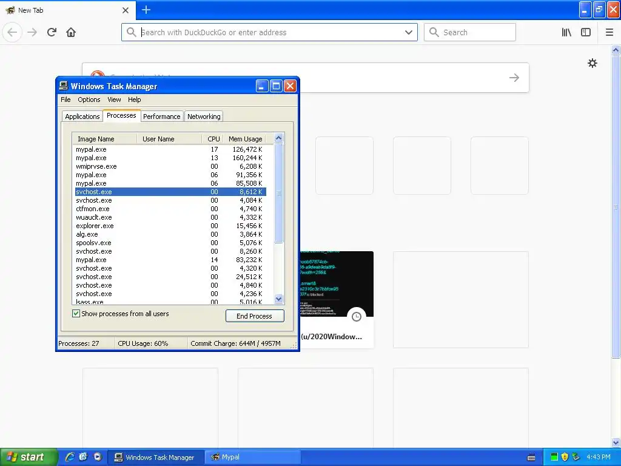The height and width of the screenshot is (466, 621).
Task: Switch to Mypal taskbar button
Action: pyautogui.click(x=253, y=457)
